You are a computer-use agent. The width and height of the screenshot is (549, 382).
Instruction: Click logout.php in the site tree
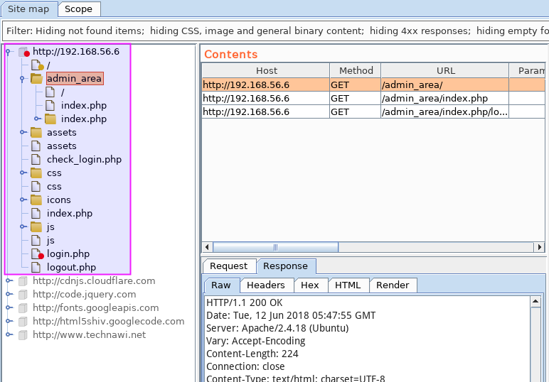coord(71,268)
